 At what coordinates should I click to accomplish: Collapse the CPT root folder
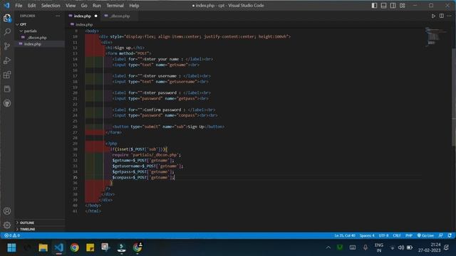pos(39,24)
